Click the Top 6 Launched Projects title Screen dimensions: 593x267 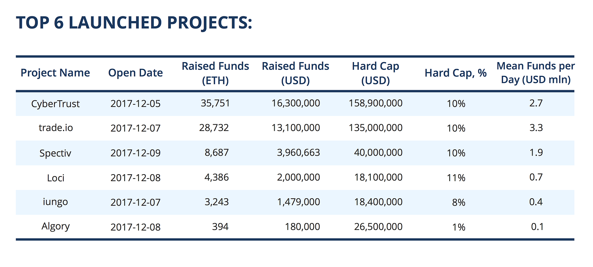coord(134,23)
